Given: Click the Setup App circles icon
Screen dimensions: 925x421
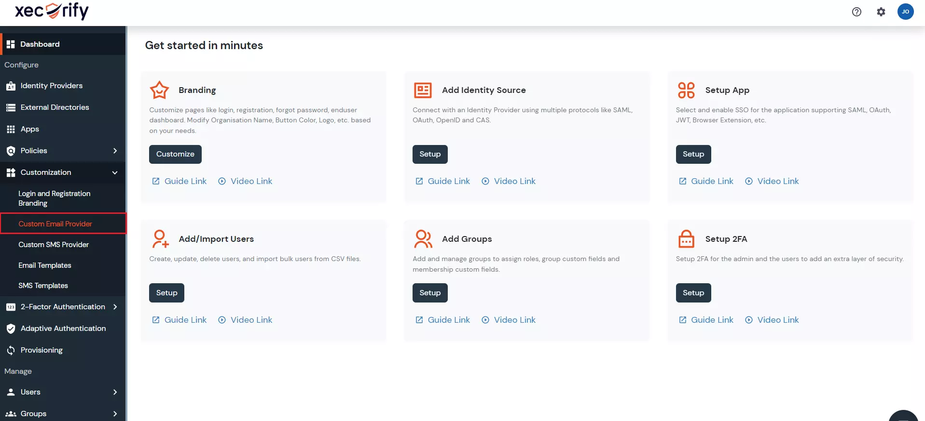Looking at the screenshot, I should click(686, 90).
